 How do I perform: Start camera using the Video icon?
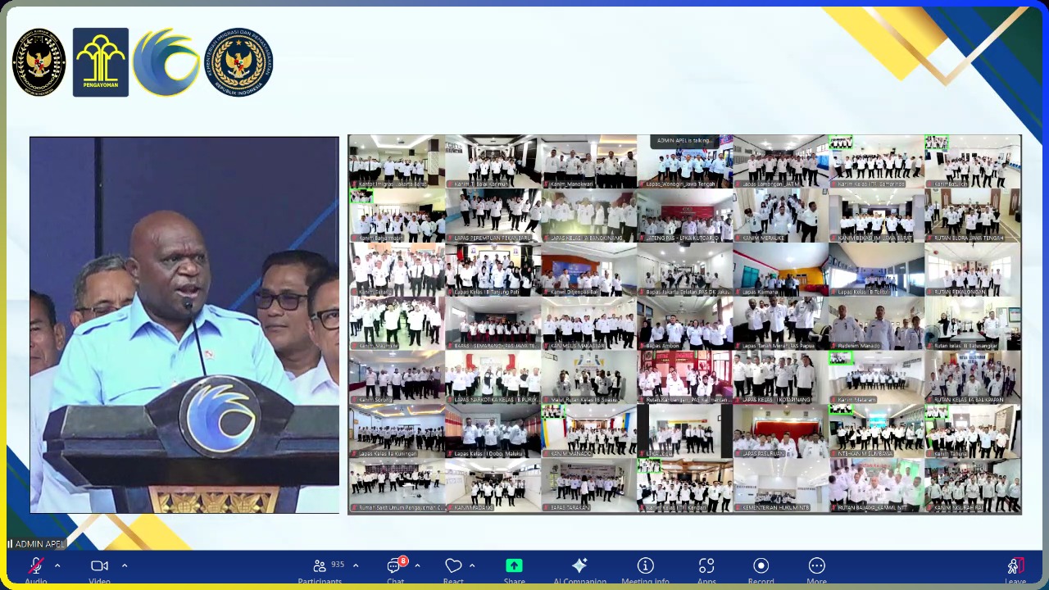click(x=99, y=565)
